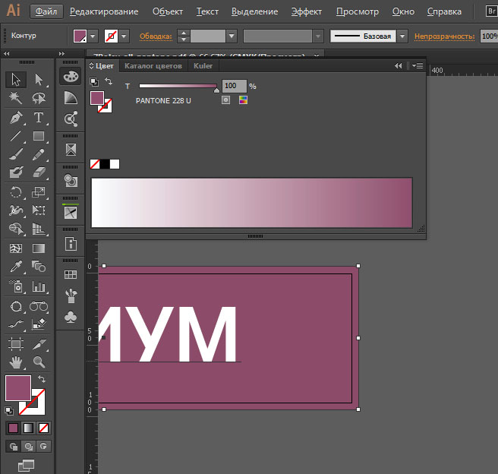
Task: Select the Hand tool
Action: (x=16, y=362)
